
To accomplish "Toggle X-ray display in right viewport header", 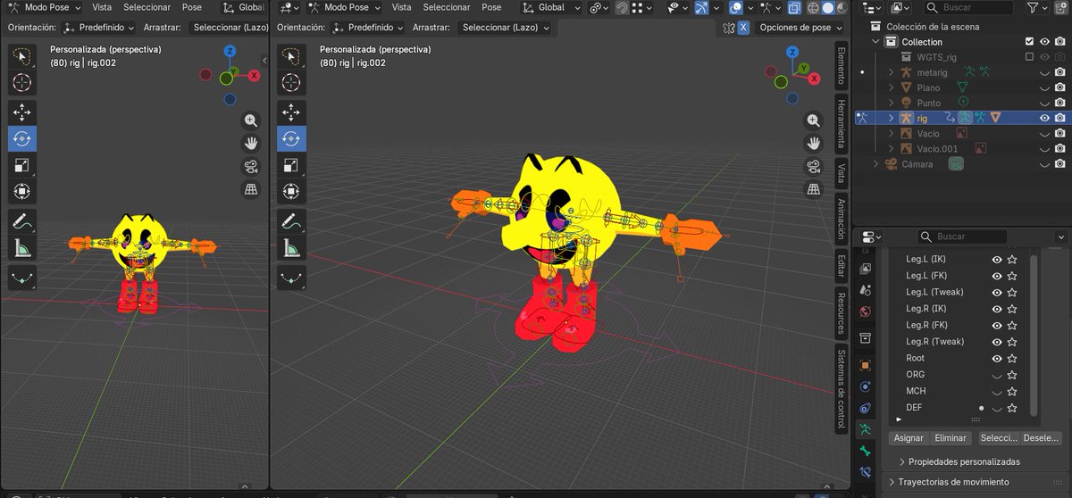I will click(x=794, y=7).
